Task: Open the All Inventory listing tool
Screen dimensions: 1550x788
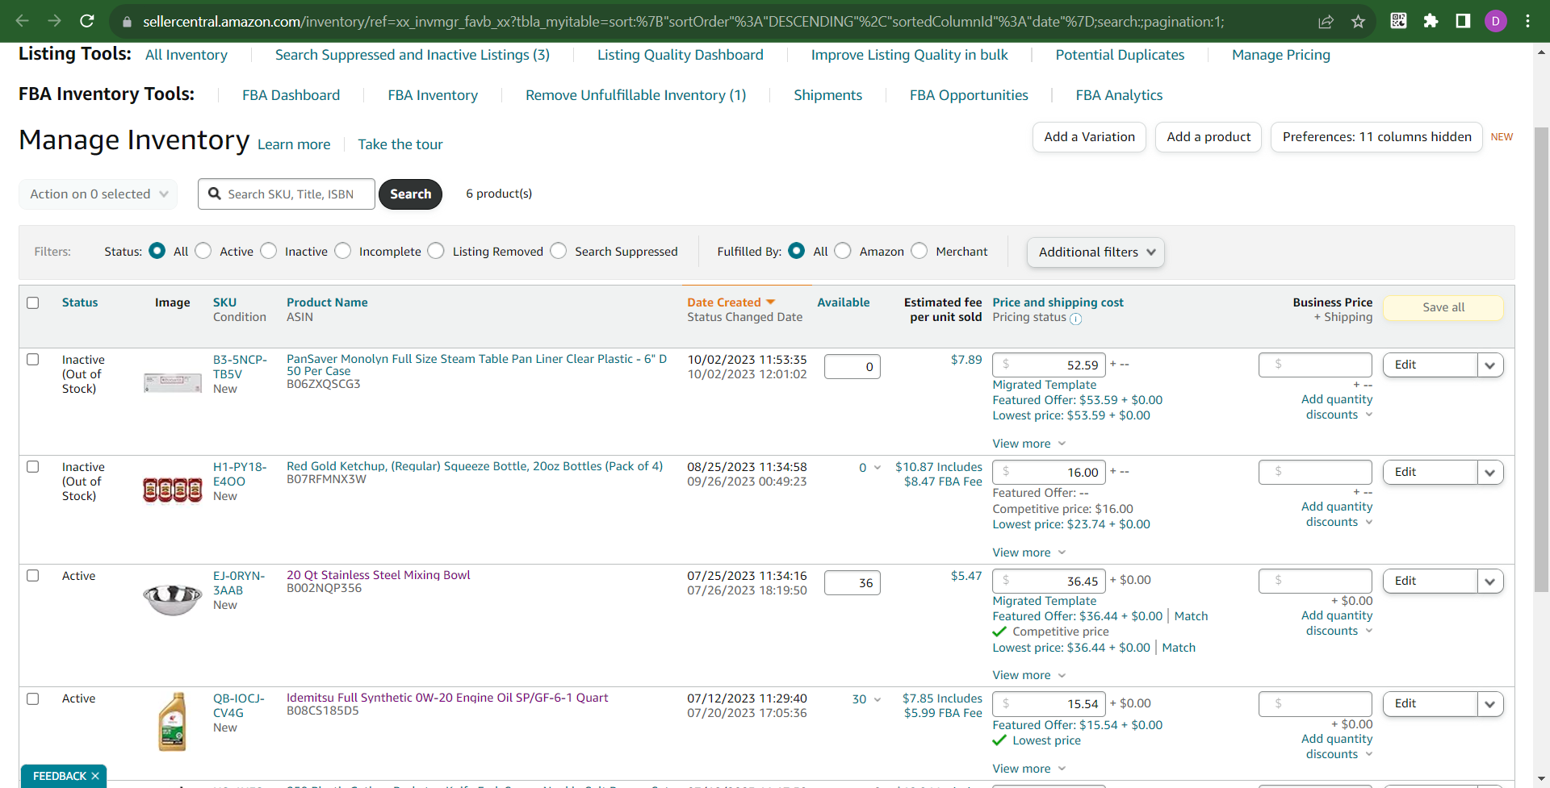Action: click(186, 55)
